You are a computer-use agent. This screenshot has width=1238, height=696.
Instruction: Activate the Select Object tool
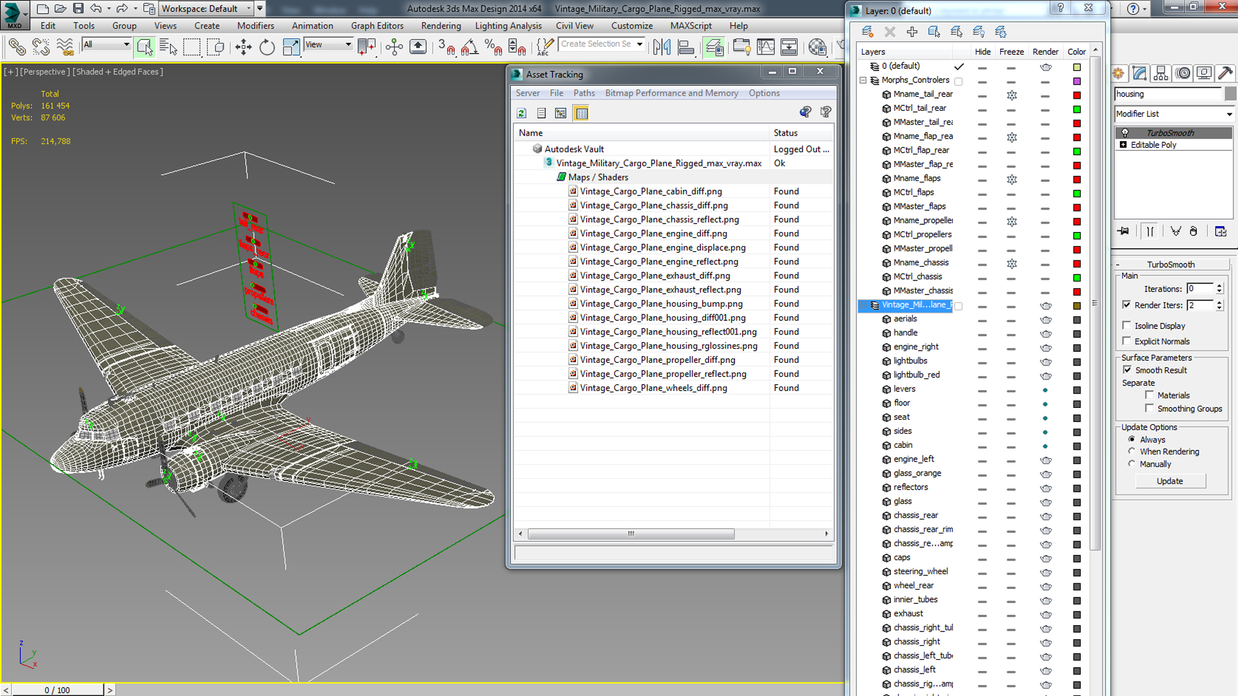(144, 47)
